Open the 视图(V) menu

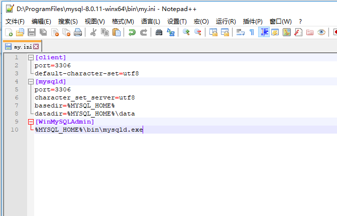[95, 22]
